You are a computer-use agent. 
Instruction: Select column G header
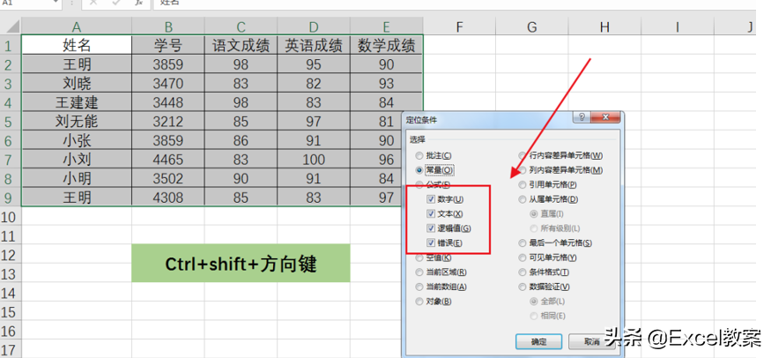(531, 26)
